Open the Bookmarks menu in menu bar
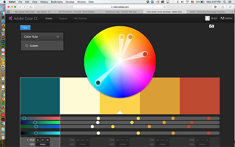 [54, 2]
